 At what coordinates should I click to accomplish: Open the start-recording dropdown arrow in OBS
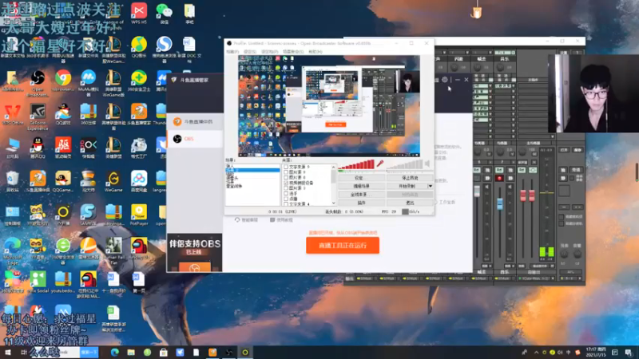(x=431, y=186)
